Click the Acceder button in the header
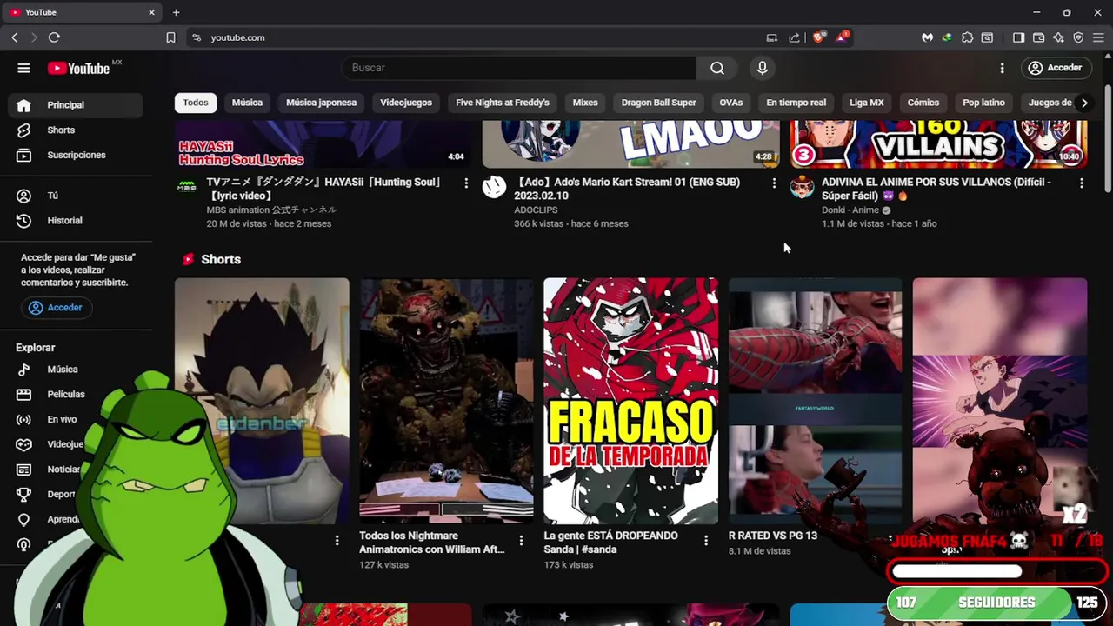This screenshot has width=1113, height=626. [1055, 68]
